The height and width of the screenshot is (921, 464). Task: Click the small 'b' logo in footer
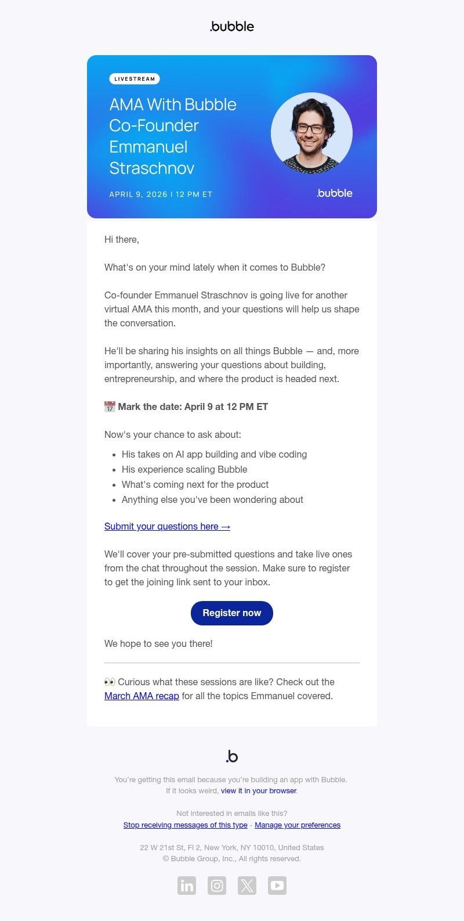(231, 755)
